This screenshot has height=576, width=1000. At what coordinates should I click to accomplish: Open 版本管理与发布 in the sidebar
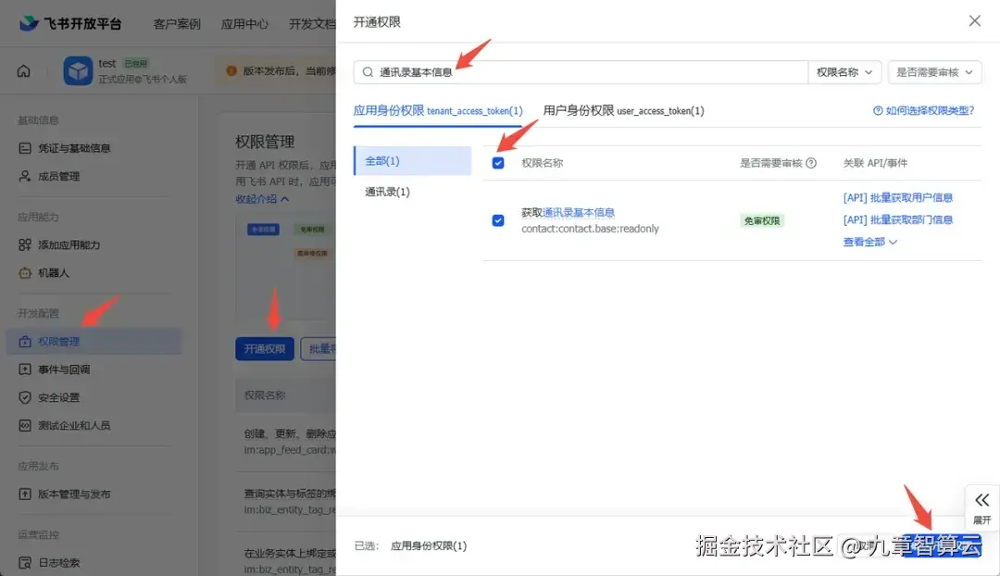coord(74,495)
